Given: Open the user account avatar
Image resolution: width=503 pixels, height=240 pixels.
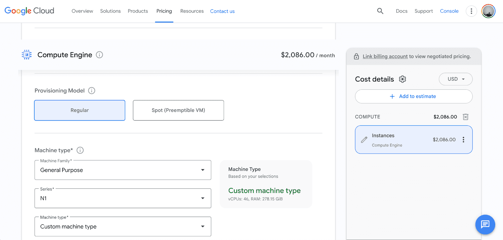Looking at the screenshot, I should [488, 11].
